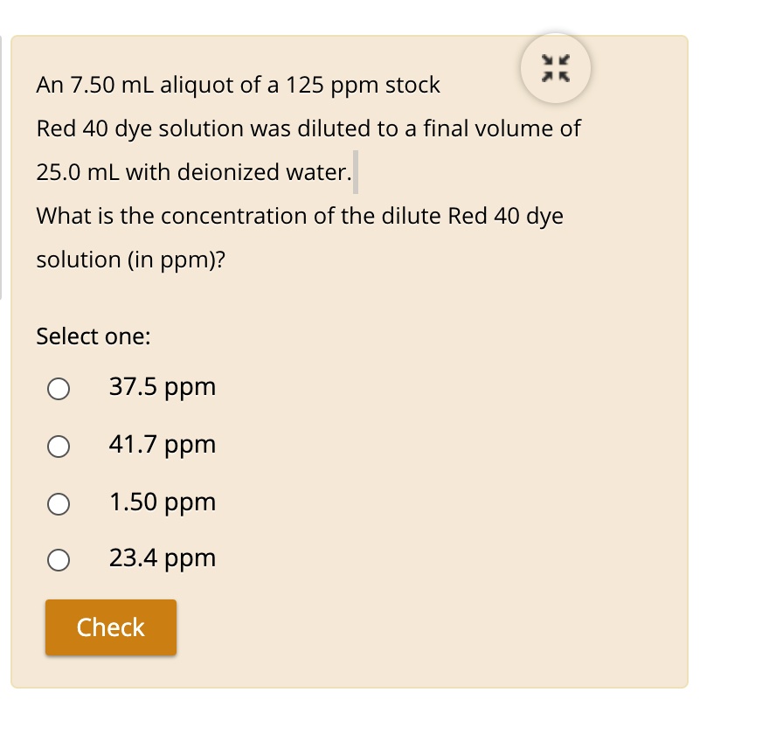The width and height of the screenshot is (769, 734).
Task: Submit your answer with the Check button
Action: (x=110, y=627)
